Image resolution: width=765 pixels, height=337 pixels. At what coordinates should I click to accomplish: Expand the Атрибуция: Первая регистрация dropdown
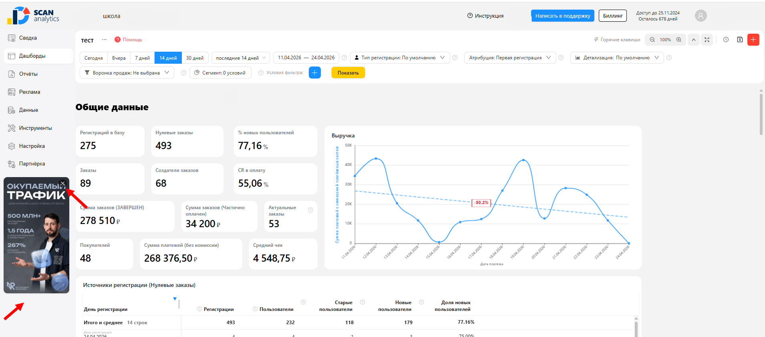(x=510, y=58)
